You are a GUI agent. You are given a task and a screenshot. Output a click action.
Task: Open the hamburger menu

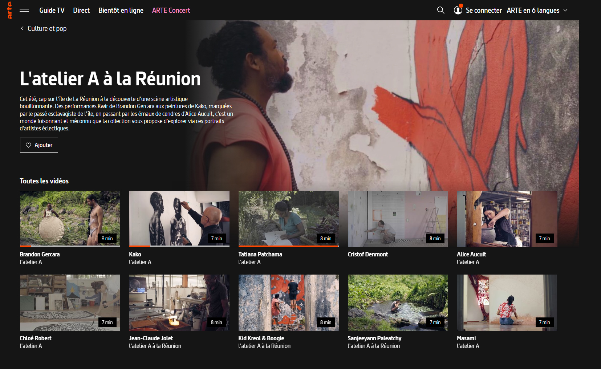pyautogui.click(x=24, y=10)
